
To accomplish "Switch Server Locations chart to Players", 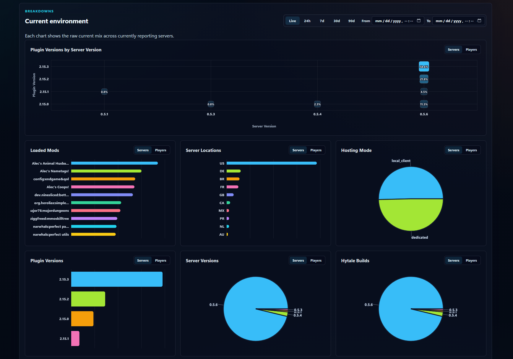I will [316, 150].
